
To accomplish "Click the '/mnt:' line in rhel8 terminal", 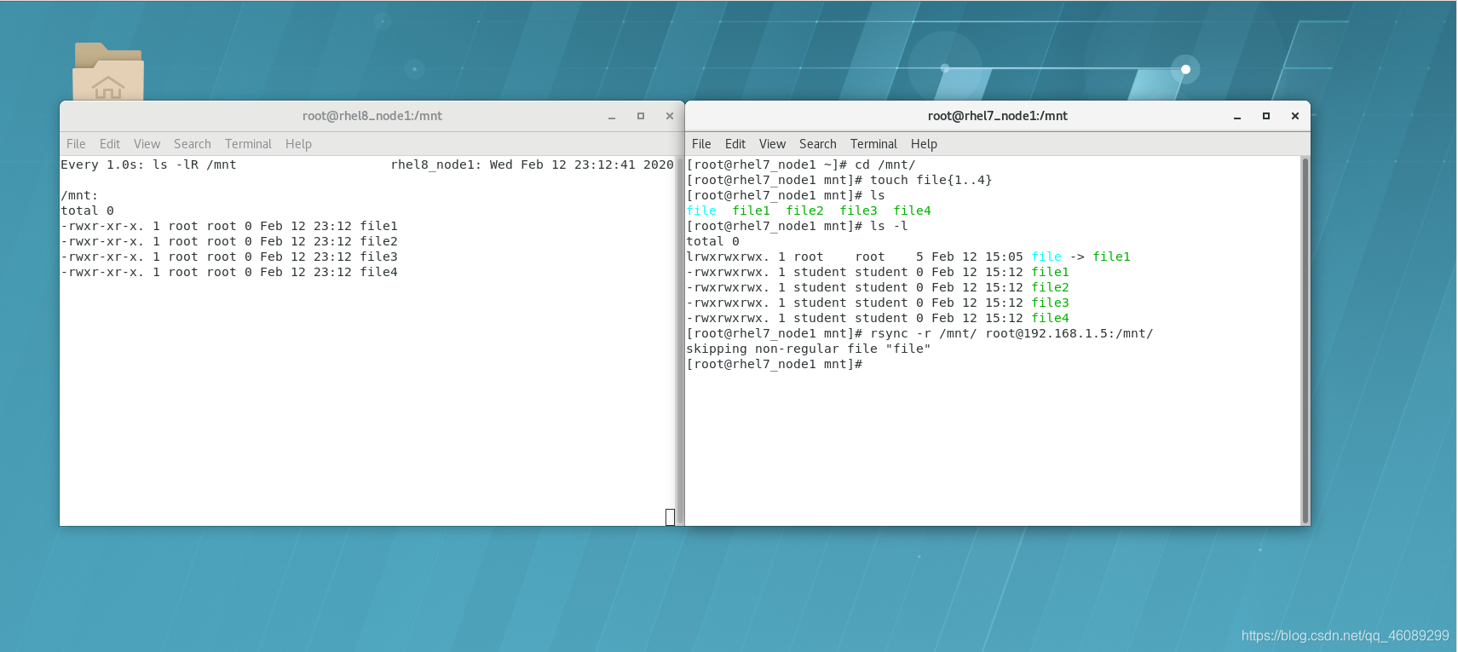I will point(79,195).
